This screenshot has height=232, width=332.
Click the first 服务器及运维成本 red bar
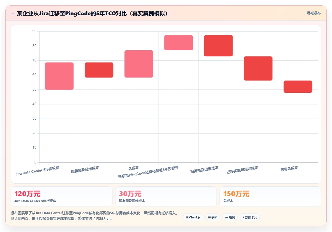click(x=99, y=70)
